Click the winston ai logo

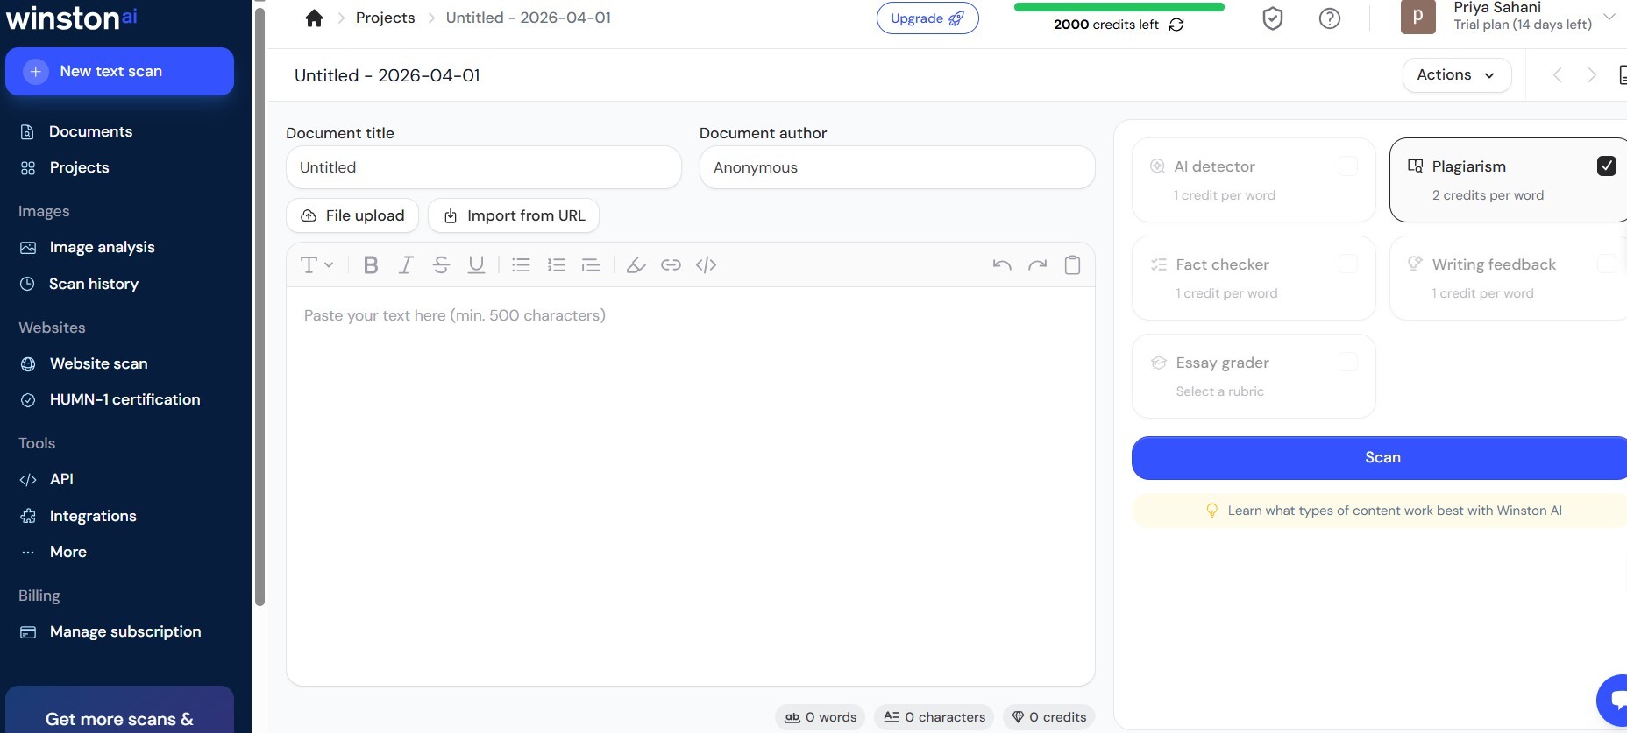(72, 18)
